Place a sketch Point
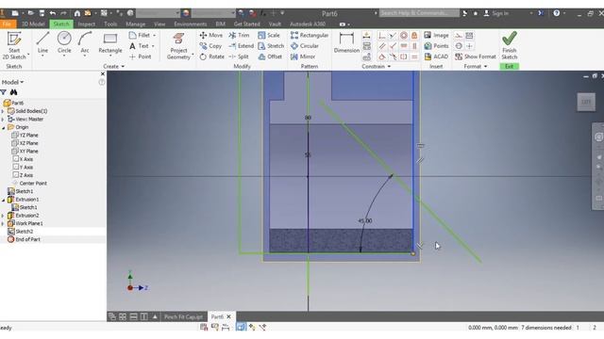The height and width of the screenshot is (339, 604). [x=141, y=56]
